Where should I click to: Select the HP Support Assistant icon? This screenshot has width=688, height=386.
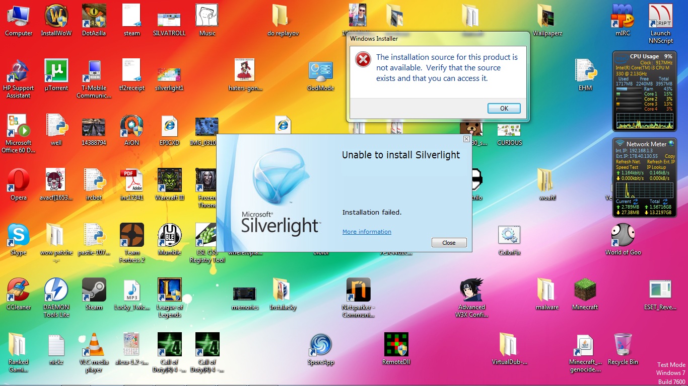(x=19, y=78)
